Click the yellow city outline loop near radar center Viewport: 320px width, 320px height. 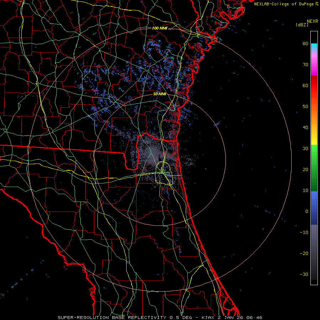[164, 173]
